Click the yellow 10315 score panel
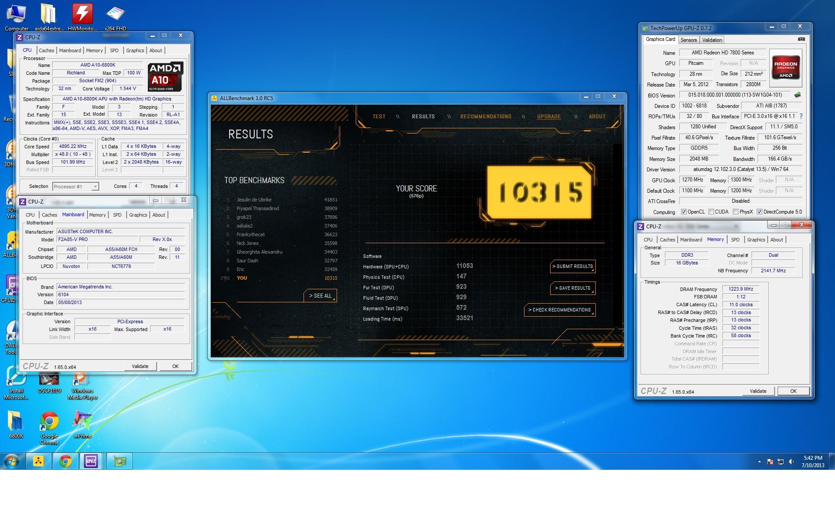 pyautogui.click(x=539, y=191)
